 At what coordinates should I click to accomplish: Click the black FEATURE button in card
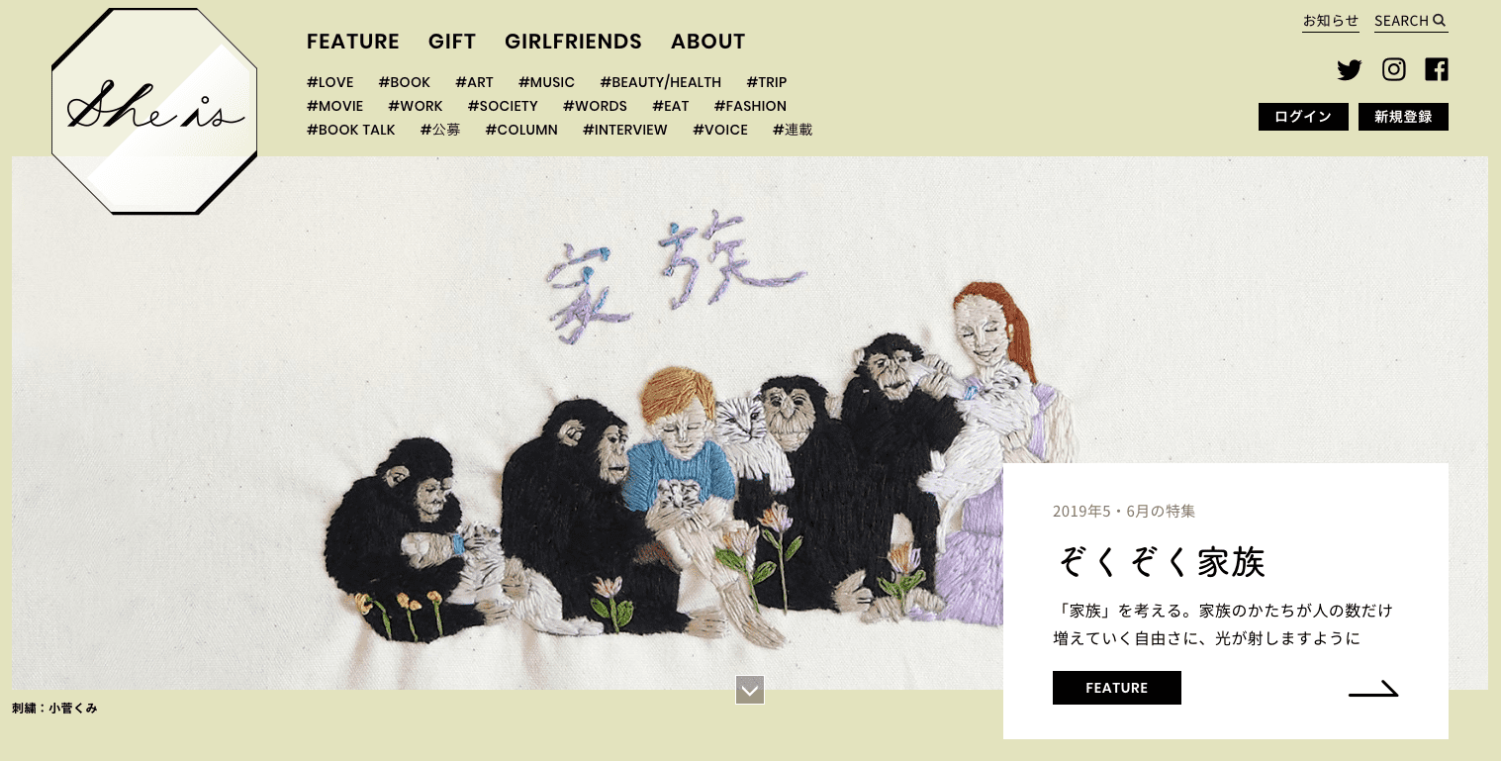click(x=1117, y=688)
